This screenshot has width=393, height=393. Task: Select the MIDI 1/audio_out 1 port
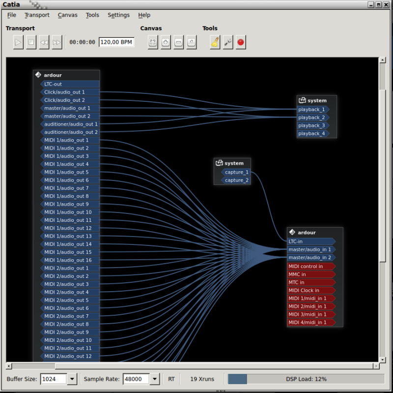click(70, 140)
